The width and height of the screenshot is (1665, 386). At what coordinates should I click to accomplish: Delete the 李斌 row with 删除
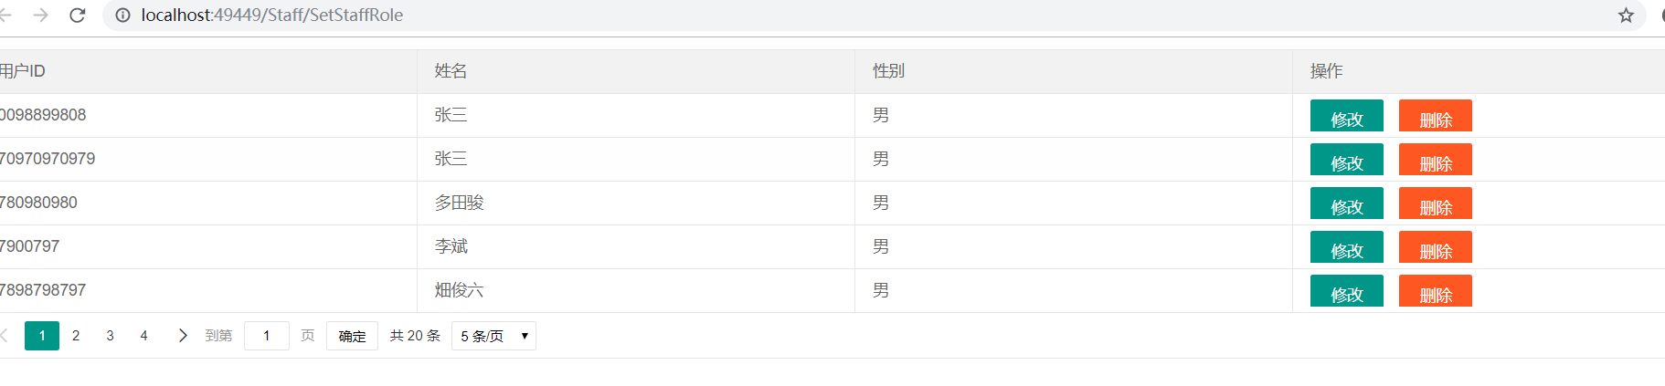1435,247
